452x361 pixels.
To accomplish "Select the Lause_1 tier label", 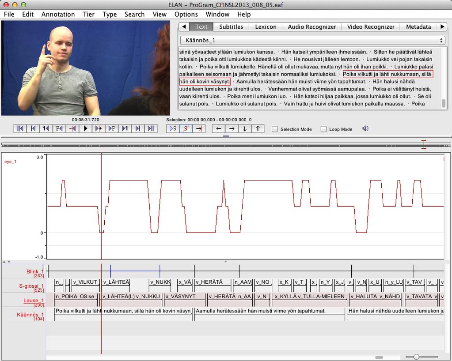I will [34, 300].
